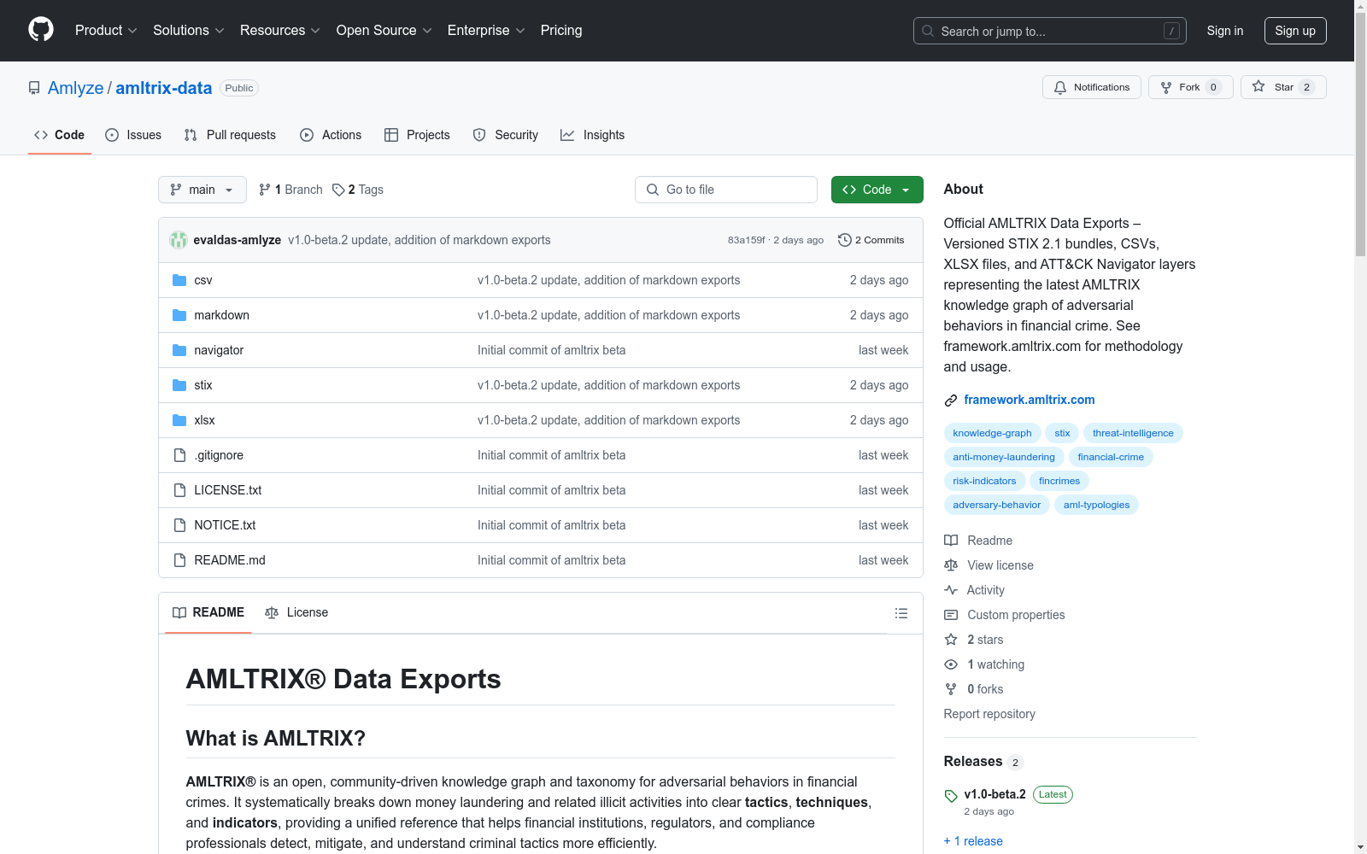The height and width of the screenshot is (854, 1367).
Task: Click the .gitignore file icon
Action: click(x=179, y=455)
